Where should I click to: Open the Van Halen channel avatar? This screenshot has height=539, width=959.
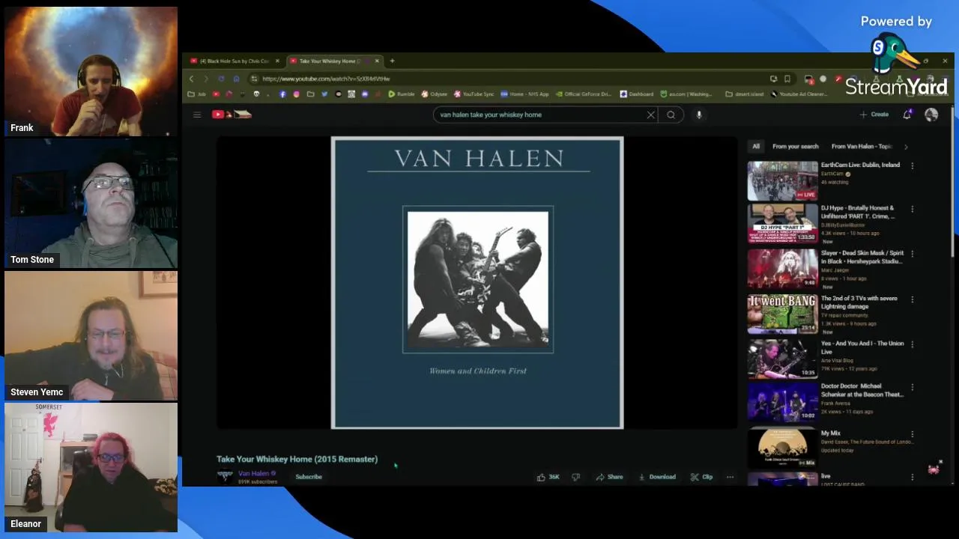pos(225,476)
